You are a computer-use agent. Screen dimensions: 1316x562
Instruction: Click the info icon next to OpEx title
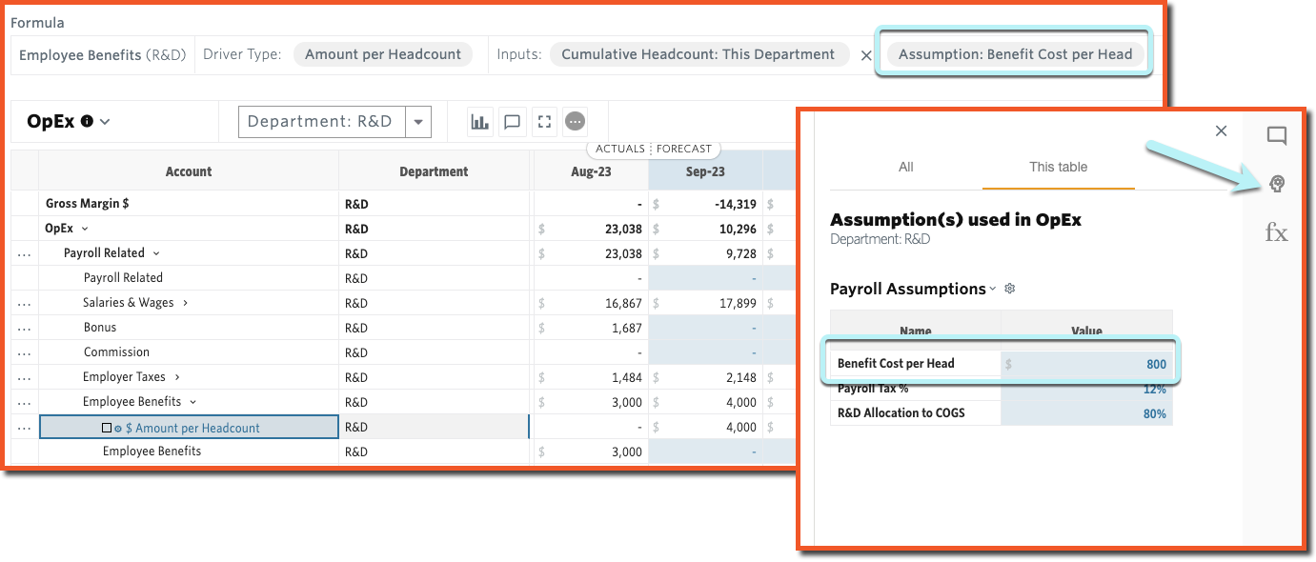tap(88, 122)
